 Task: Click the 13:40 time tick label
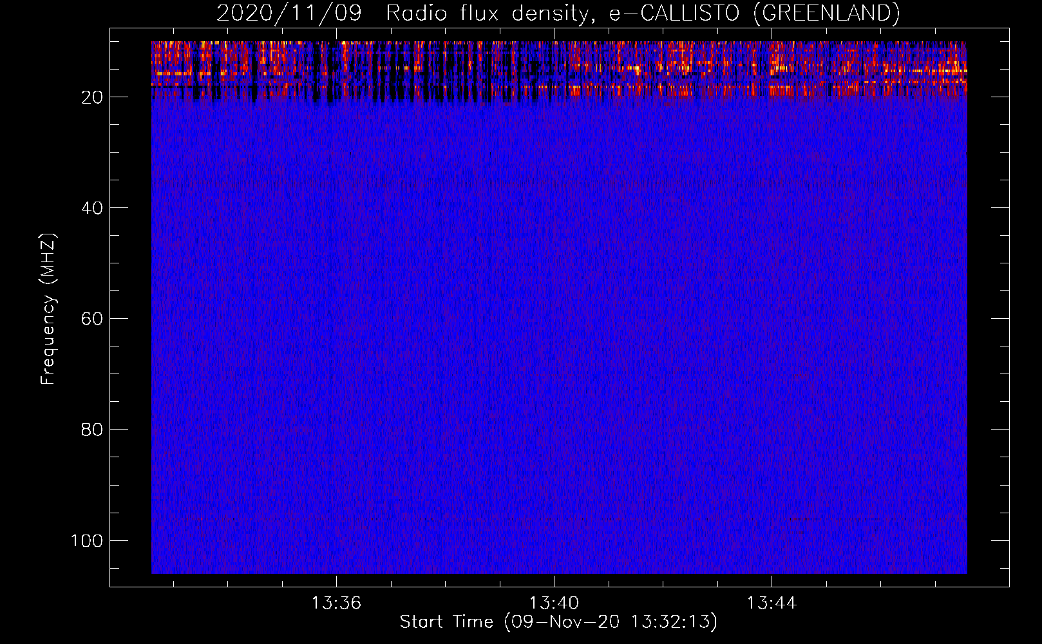pyautogui.click(x=554, y=603)
